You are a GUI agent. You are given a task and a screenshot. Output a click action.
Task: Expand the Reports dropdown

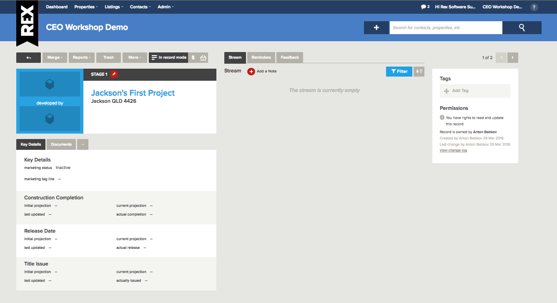82,57
